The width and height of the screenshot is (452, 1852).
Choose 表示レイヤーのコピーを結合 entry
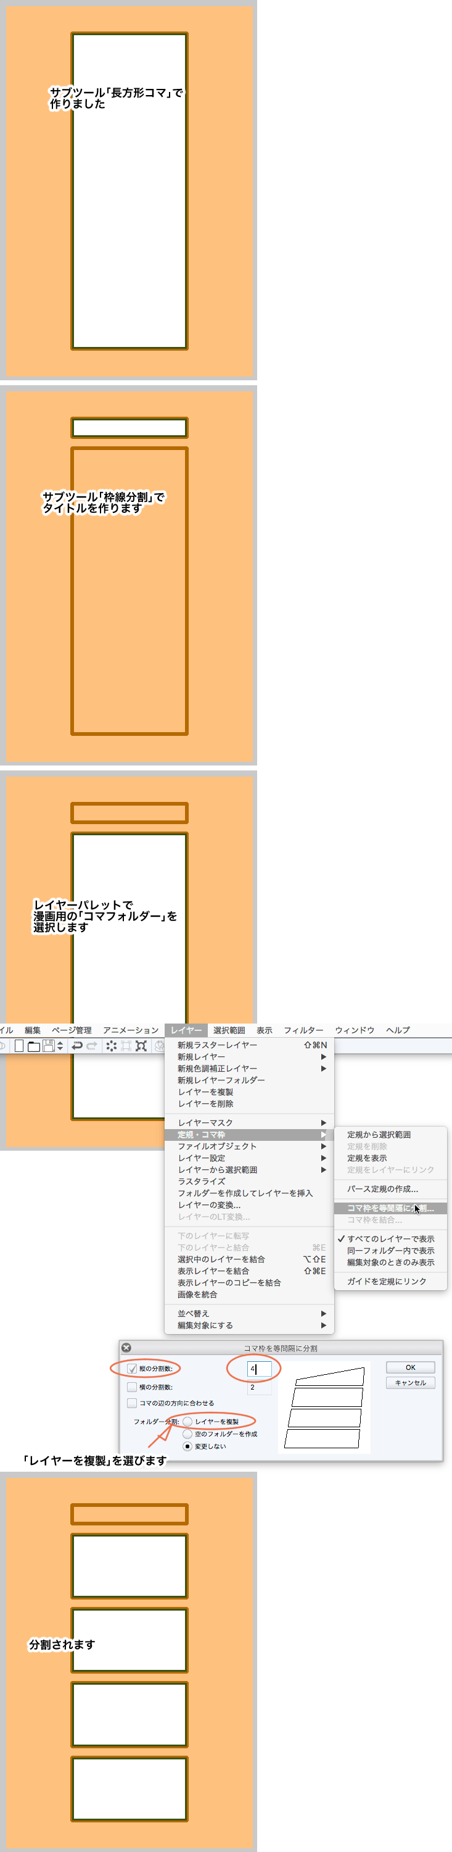(249, 1283)
